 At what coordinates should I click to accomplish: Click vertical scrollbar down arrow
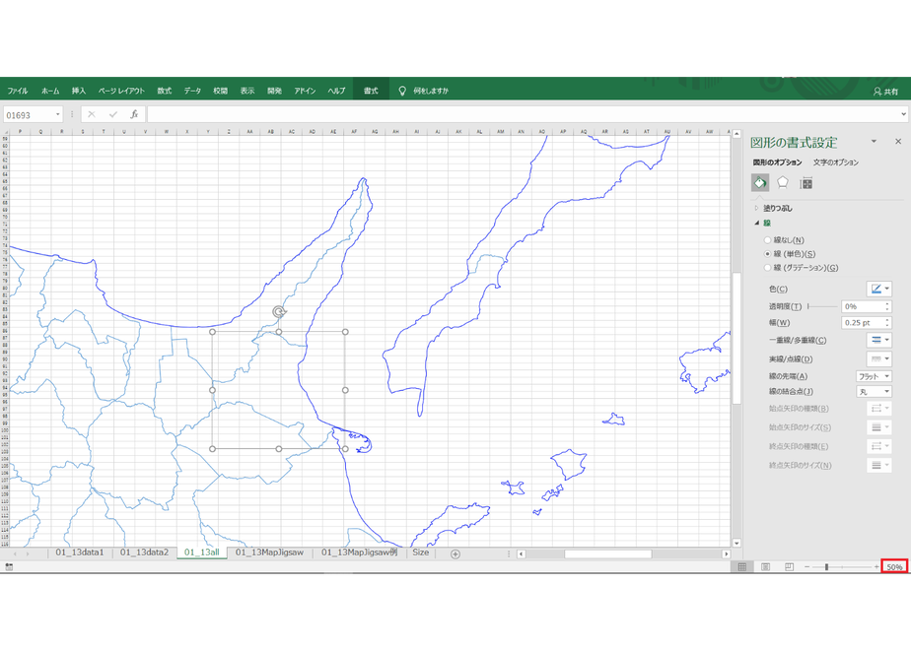click(736, 544)
